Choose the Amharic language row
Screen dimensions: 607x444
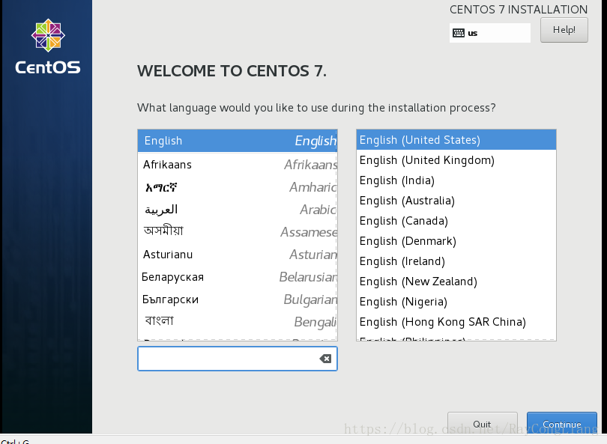(238, 187)
